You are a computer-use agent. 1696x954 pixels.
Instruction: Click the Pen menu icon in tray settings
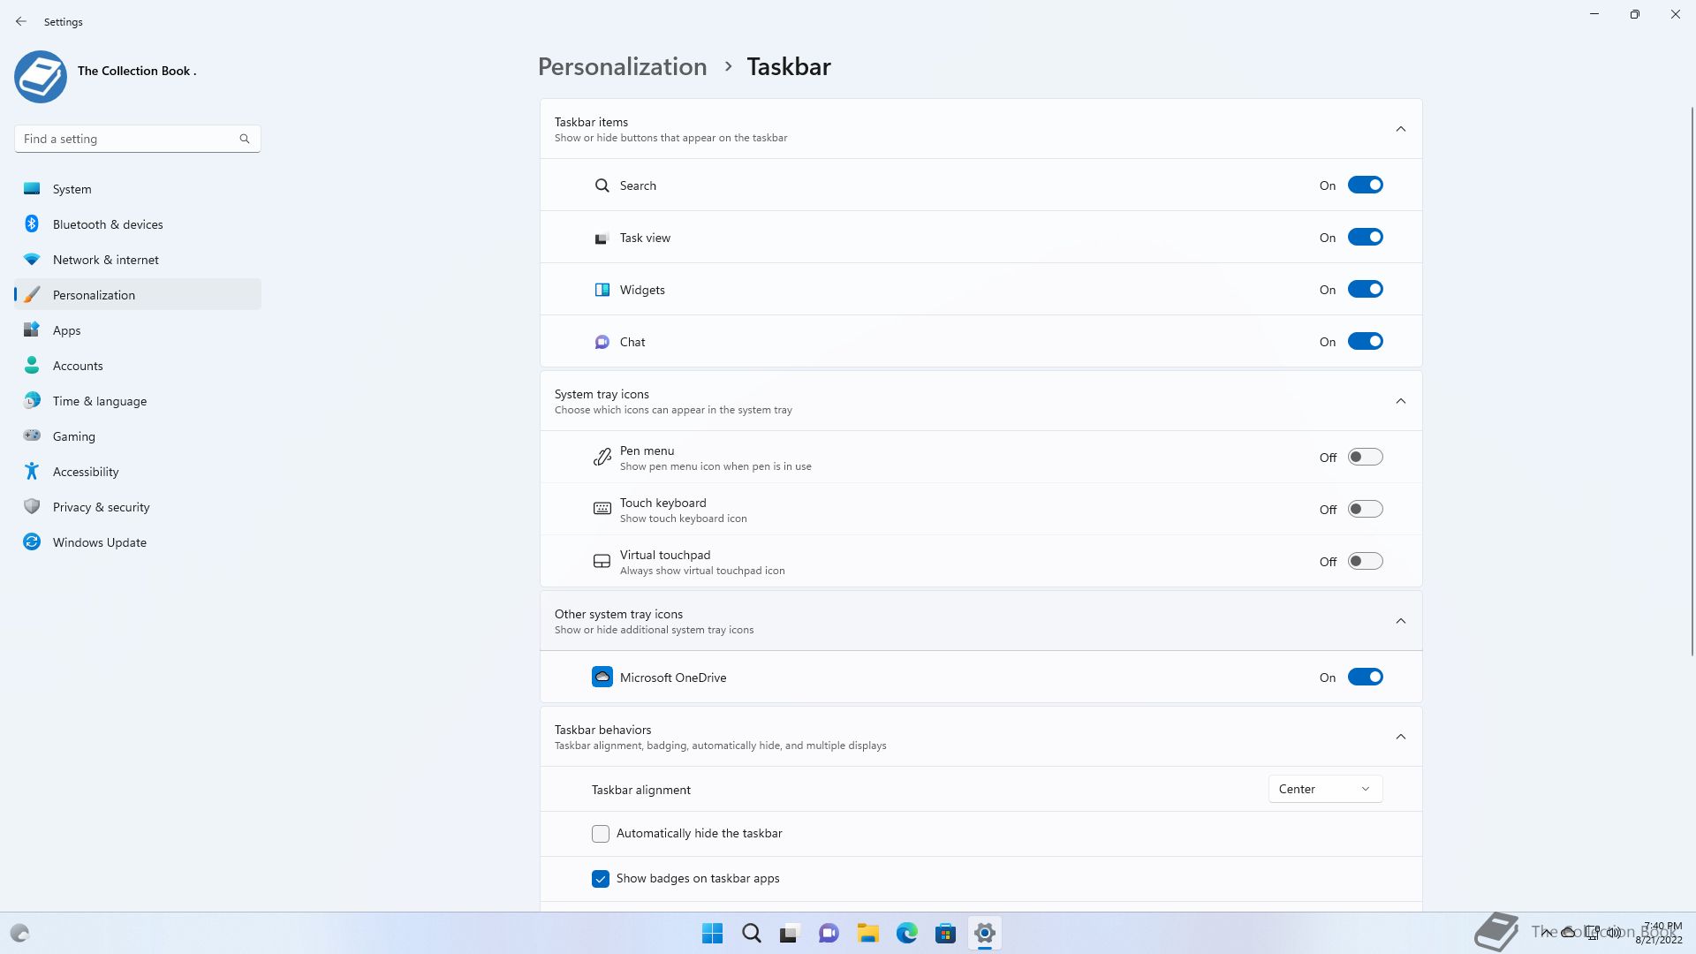pos(602,457)
